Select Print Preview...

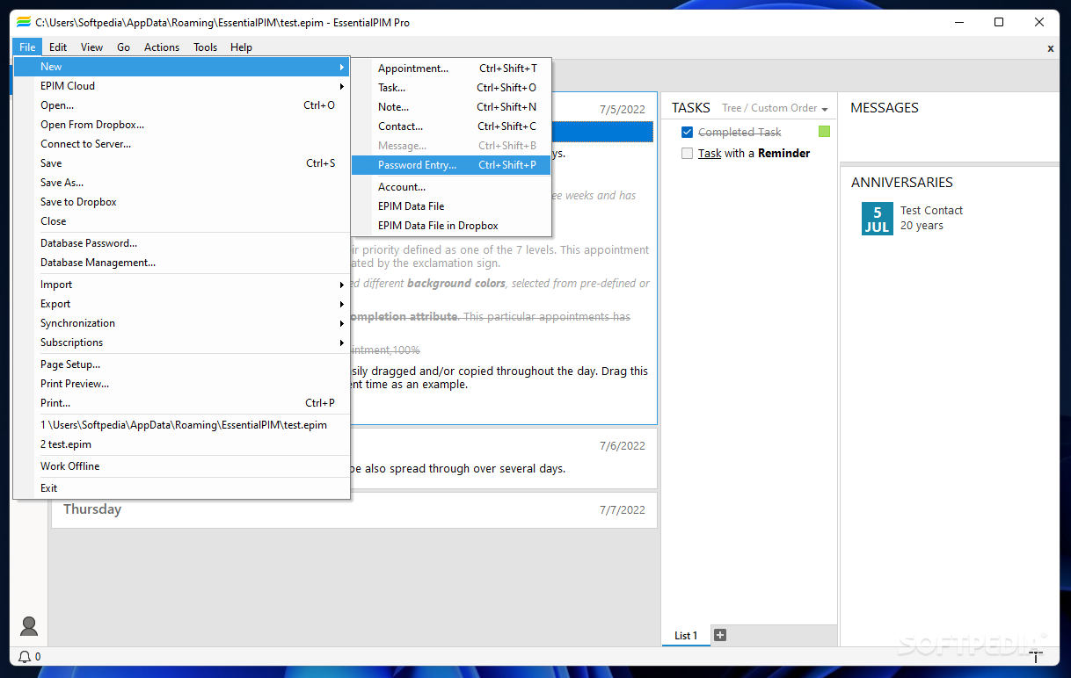(182, 384)
